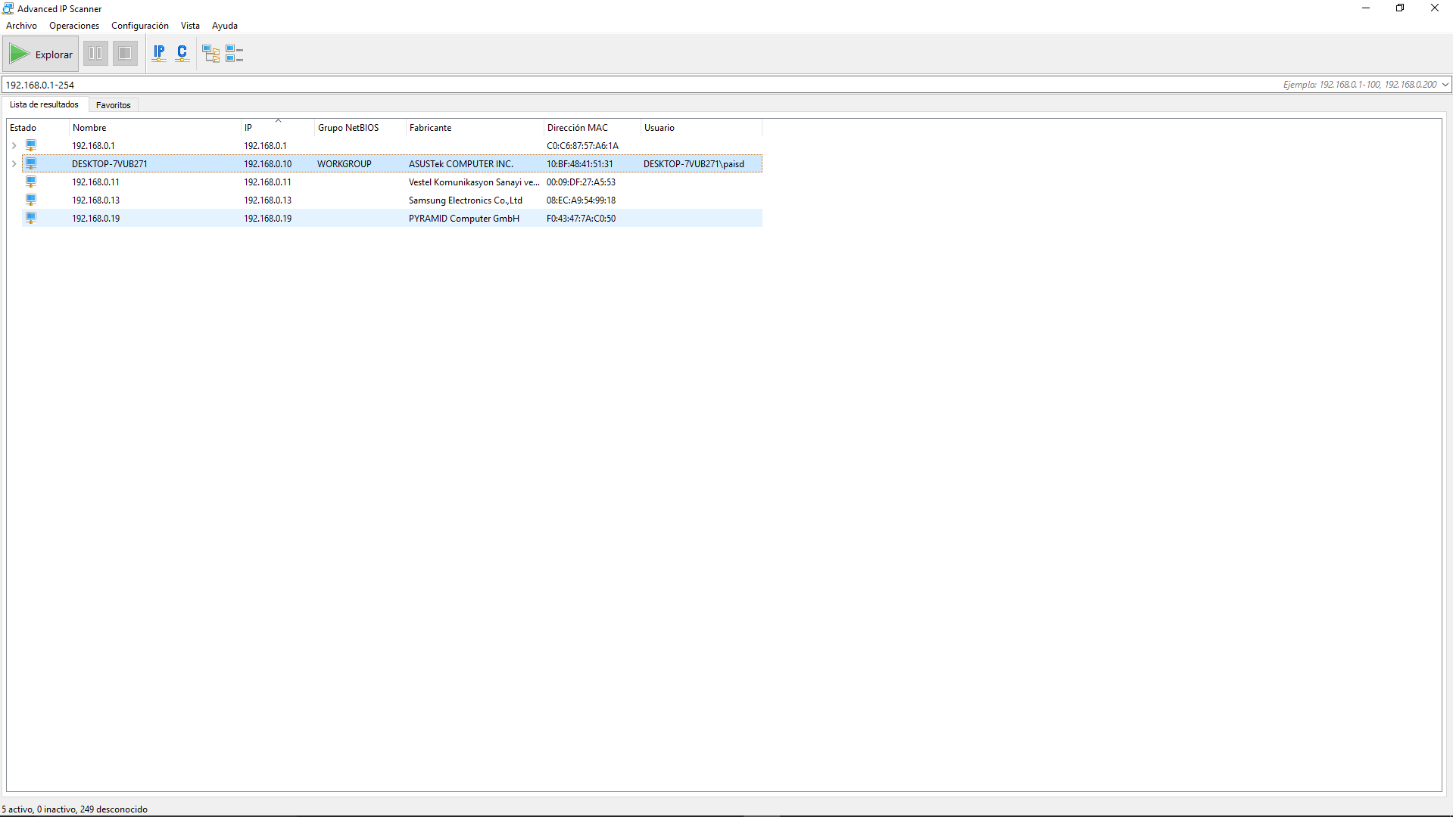
Task: Click the device icon of 192.168.0.11
Action: click(x=31, y=182)
